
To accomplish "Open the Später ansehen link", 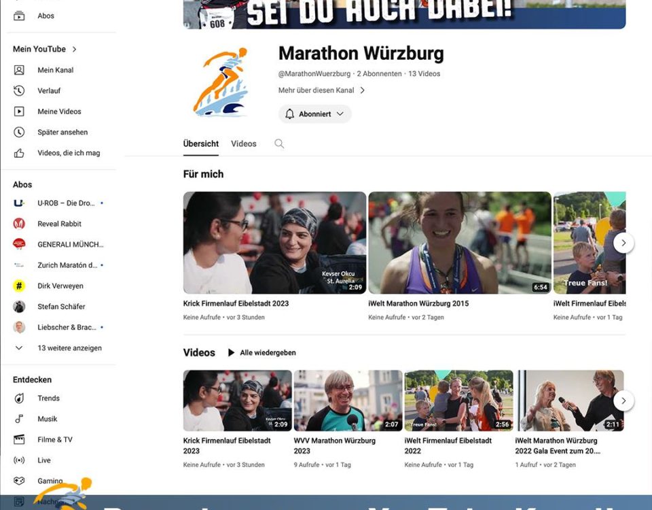I will [x=62, y=133].
